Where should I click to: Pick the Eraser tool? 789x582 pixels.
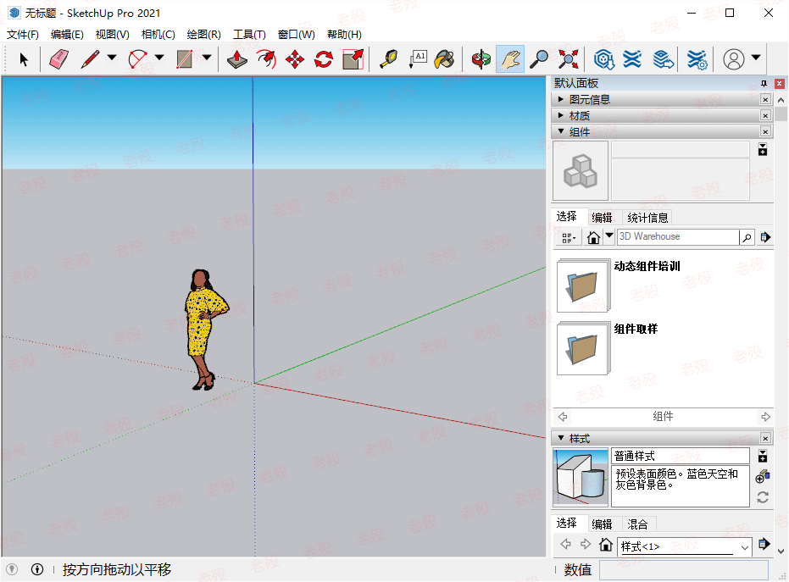(x=58, y=59)
